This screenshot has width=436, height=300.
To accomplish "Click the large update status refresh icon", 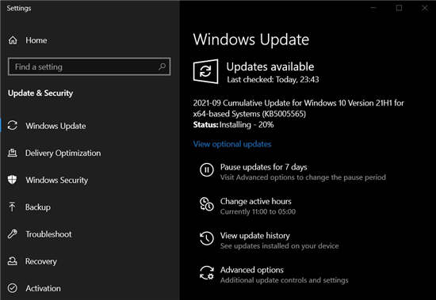I will (205, 71).
